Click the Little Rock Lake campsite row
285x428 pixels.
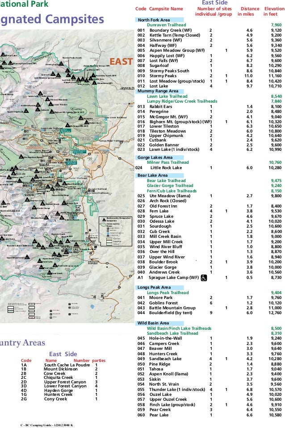pyautogui.click(x=209, y=168)
